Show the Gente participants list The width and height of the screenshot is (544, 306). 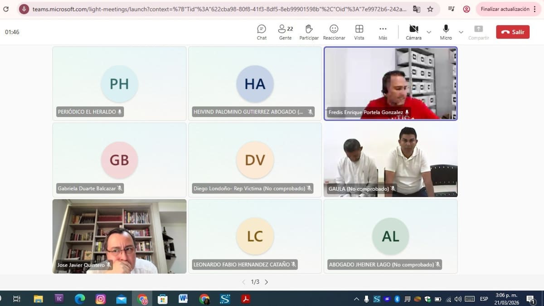[x=285, y=32]
